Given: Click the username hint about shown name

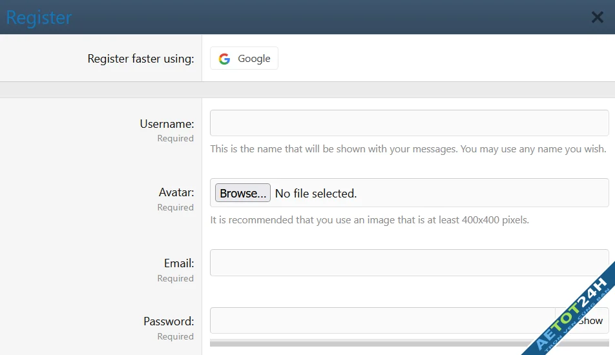Looking at the screenshot, I should click(x=408, y=149).
